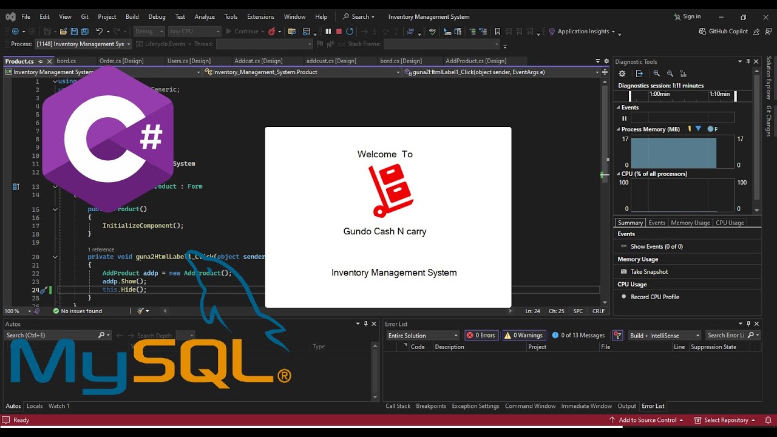
Task: Collapse the Process Memory (MB) graph section
Action: pos(619,129)
